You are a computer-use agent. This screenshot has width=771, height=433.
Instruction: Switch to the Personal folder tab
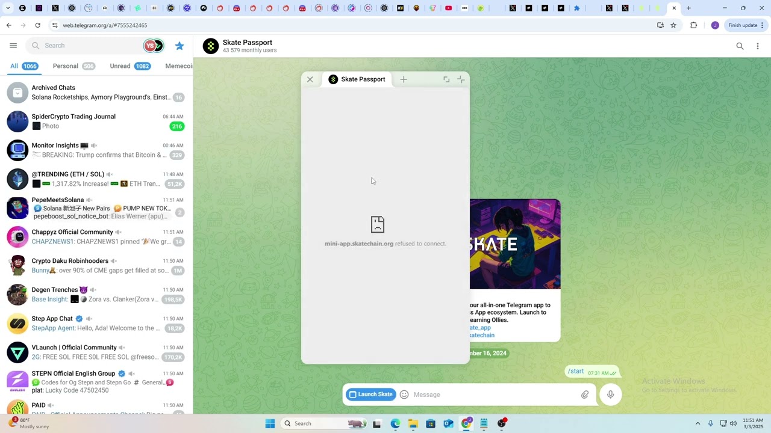click(73, 66)
